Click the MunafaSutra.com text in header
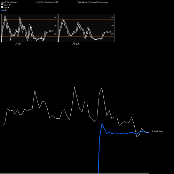This screenshot has height=174, width=174. click(x=99, y=2)
